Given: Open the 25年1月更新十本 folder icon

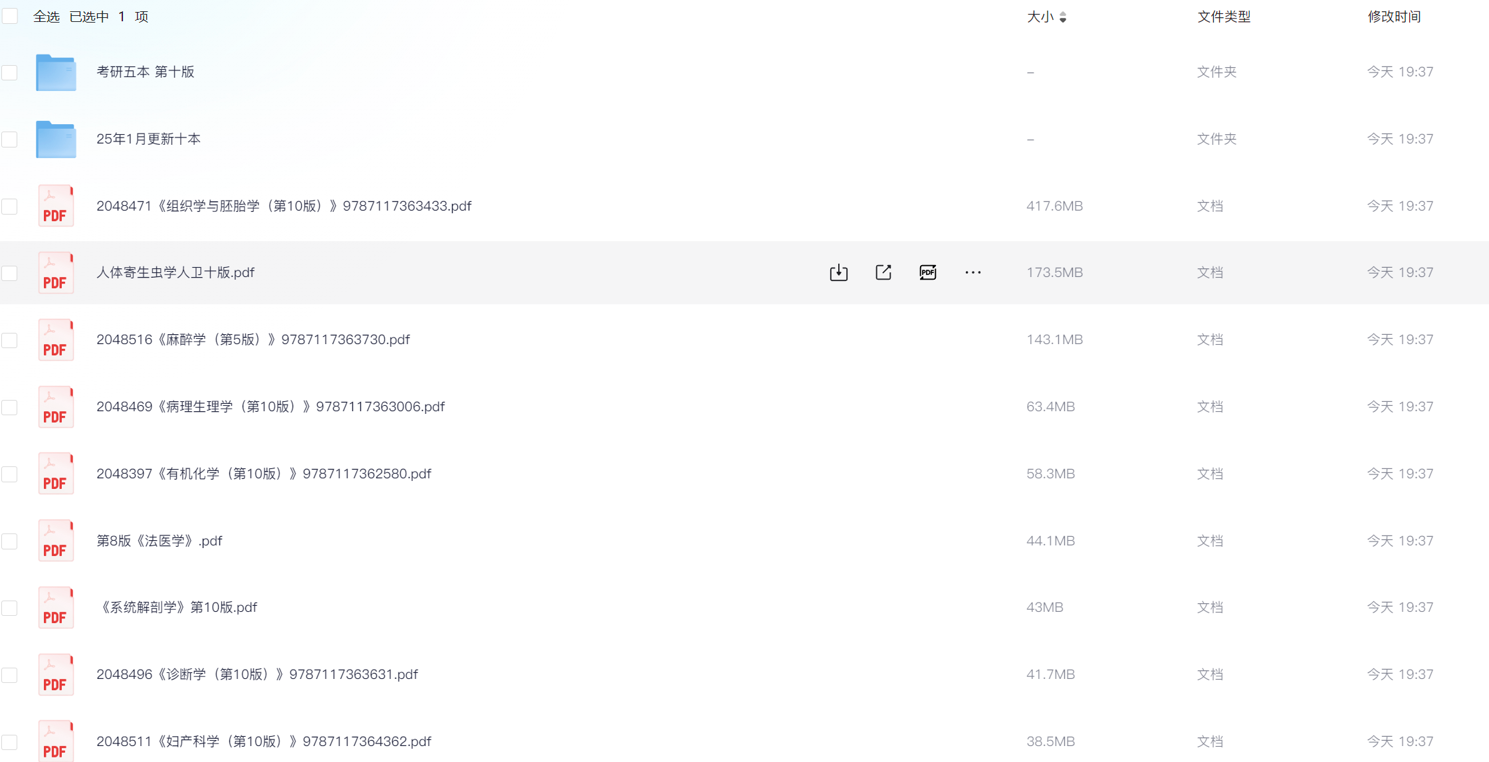Looking at the screenshot, I should tap(56, 140).
